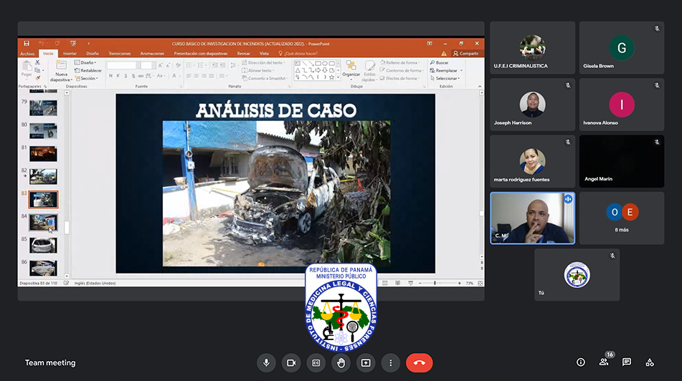Increase font size with larger A icon
The image size is (682, 381).
click(x=160, y=65)
